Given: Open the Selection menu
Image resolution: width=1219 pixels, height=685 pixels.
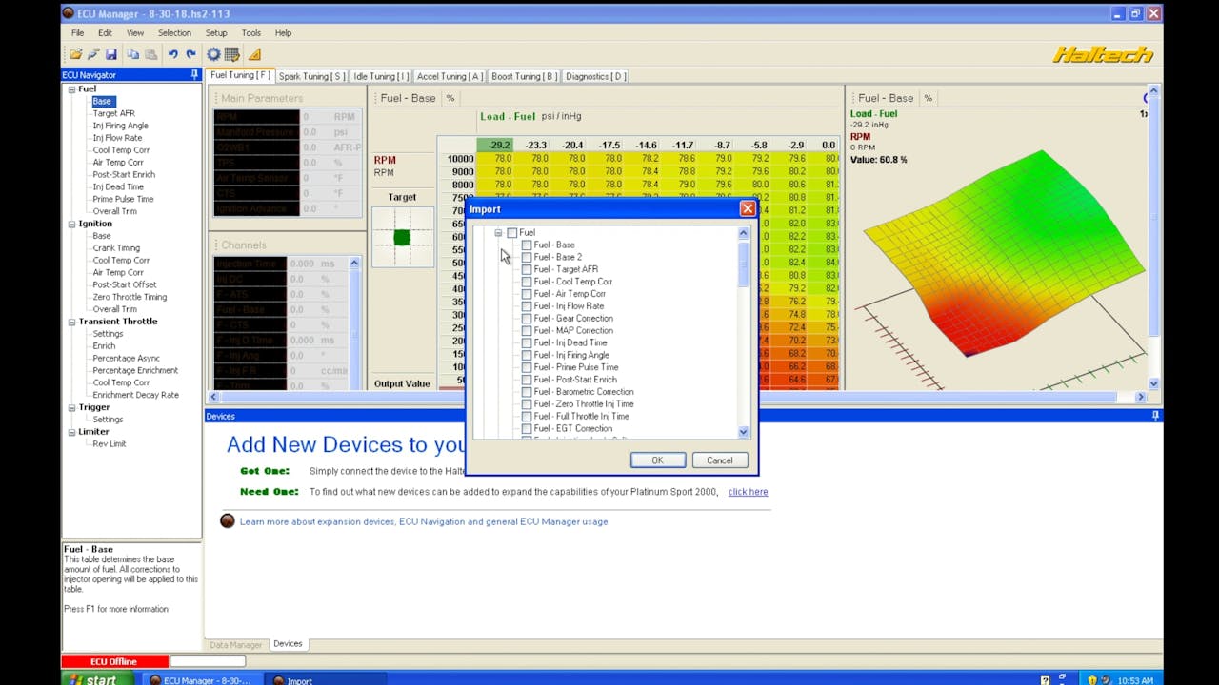Looking at the screenshot, I should 174,32.
